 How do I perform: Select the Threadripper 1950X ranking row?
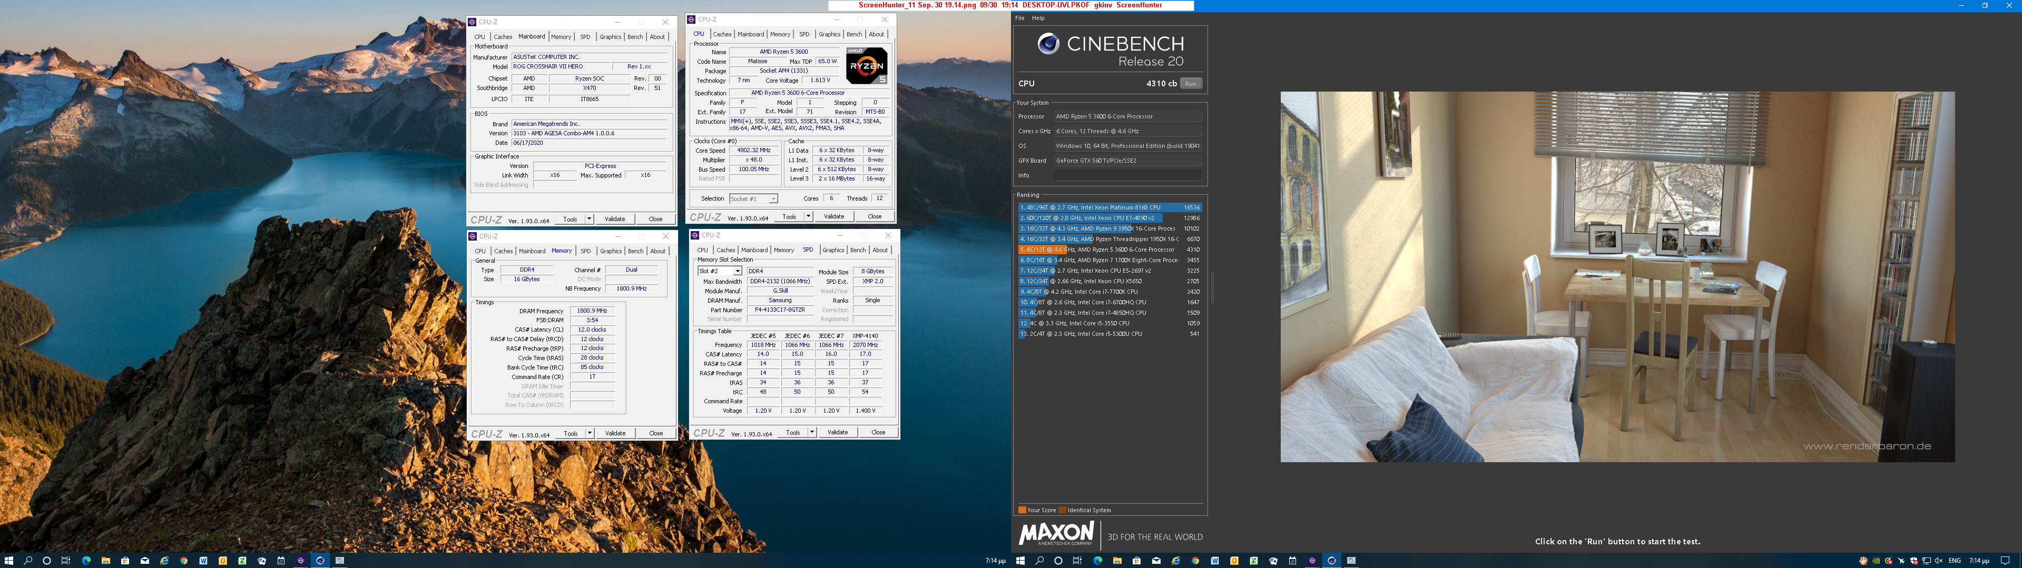[1110, 240]
